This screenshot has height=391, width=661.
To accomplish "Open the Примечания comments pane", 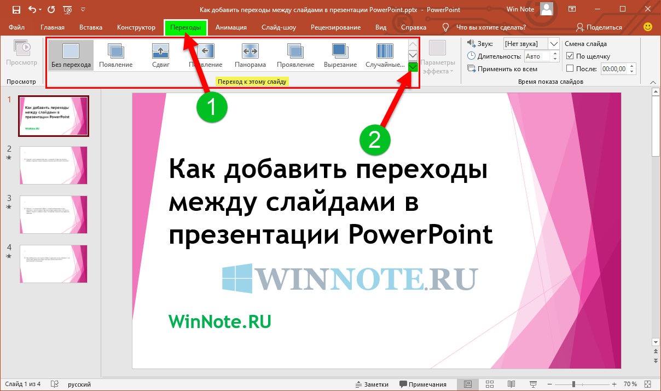I will (422, 384).
